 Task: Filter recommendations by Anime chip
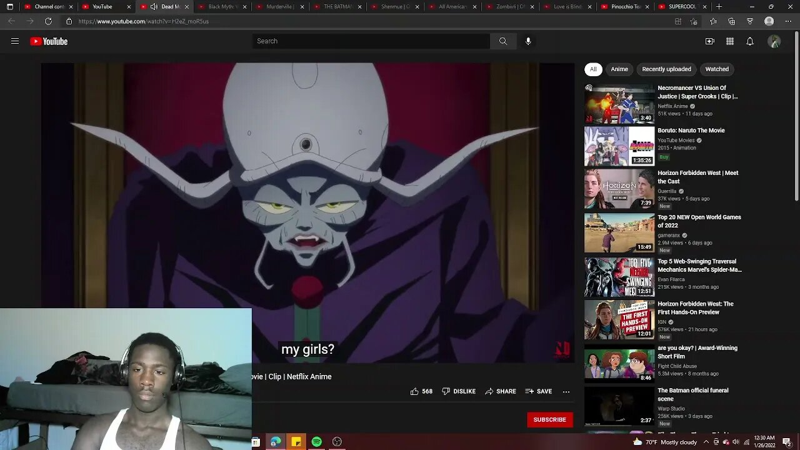pyautogui.click(x=619, y=69)
